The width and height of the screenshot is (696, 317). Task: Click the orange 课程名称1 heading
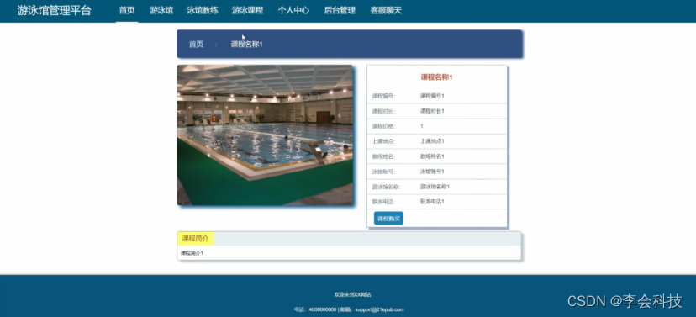[x=437, y=77]
